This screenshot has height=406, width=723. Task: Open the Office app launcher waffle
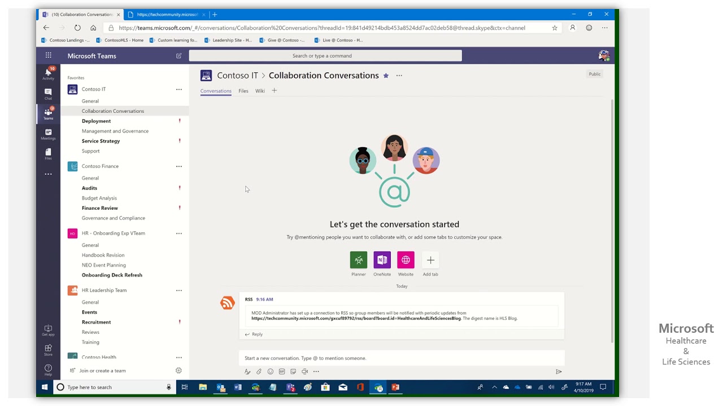click(x=49, y=55)
